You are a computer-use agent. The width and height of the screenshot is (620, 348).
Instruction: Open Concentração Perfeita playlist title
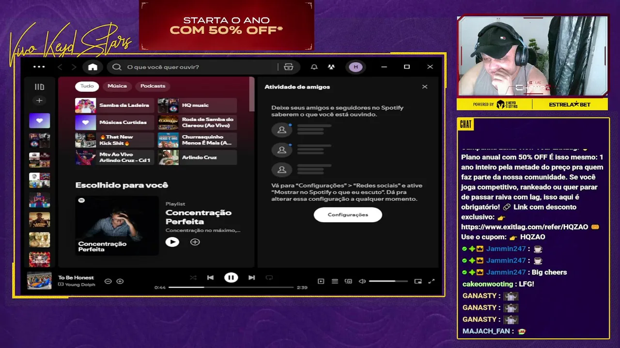(x=199, y=217)
